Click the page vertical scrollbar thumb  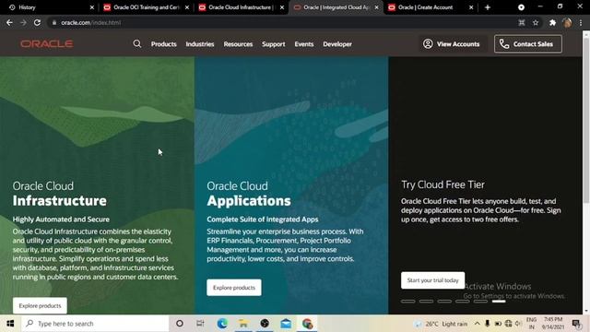(x=586, y=121)
